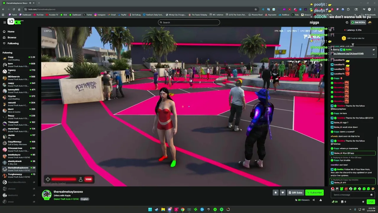Click browser home button
This screenshot has width=378, height=213.
tap(19, 9)
